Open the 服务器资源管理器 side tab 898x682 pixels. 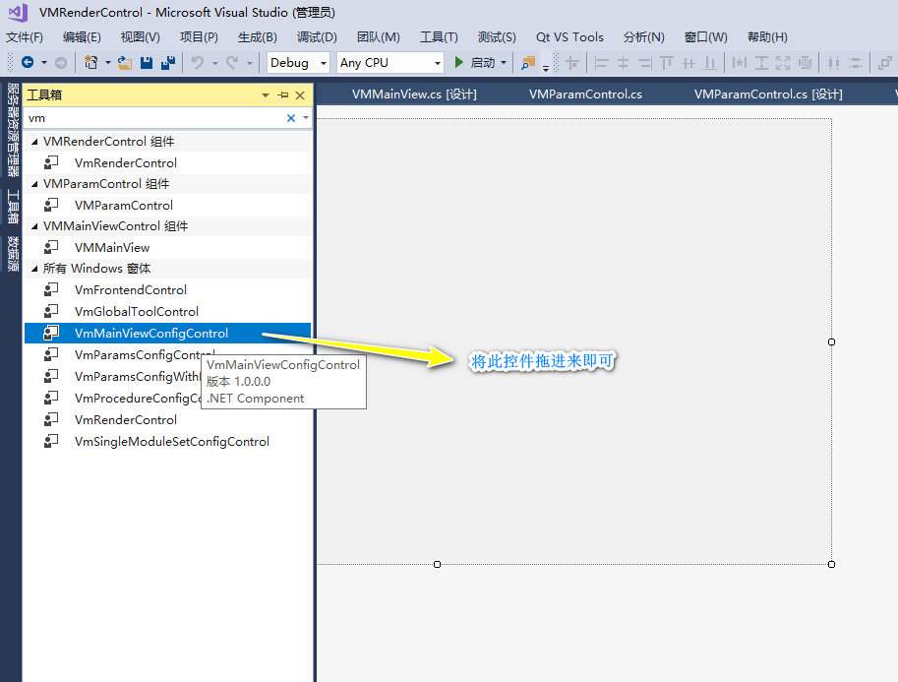13,131
